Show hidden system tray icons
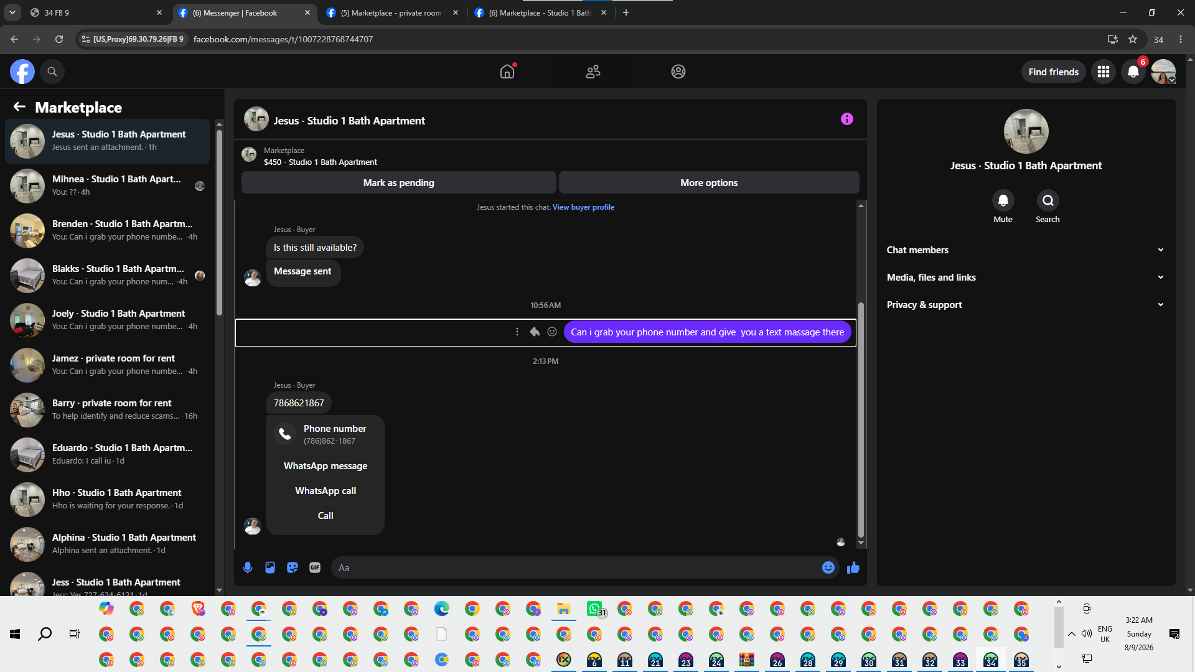 1072,634
